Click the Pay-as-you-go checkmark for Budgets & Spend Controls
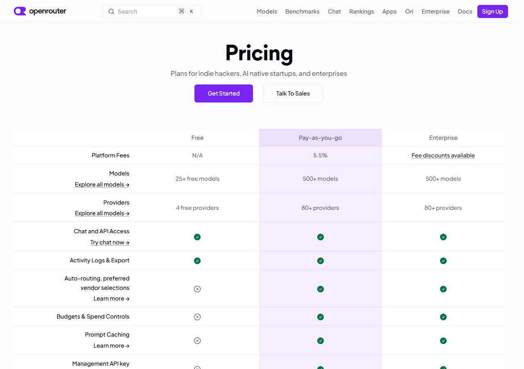The width and height of the screenshot is (524, 369). pyautogui.click(x=321, y=317)
